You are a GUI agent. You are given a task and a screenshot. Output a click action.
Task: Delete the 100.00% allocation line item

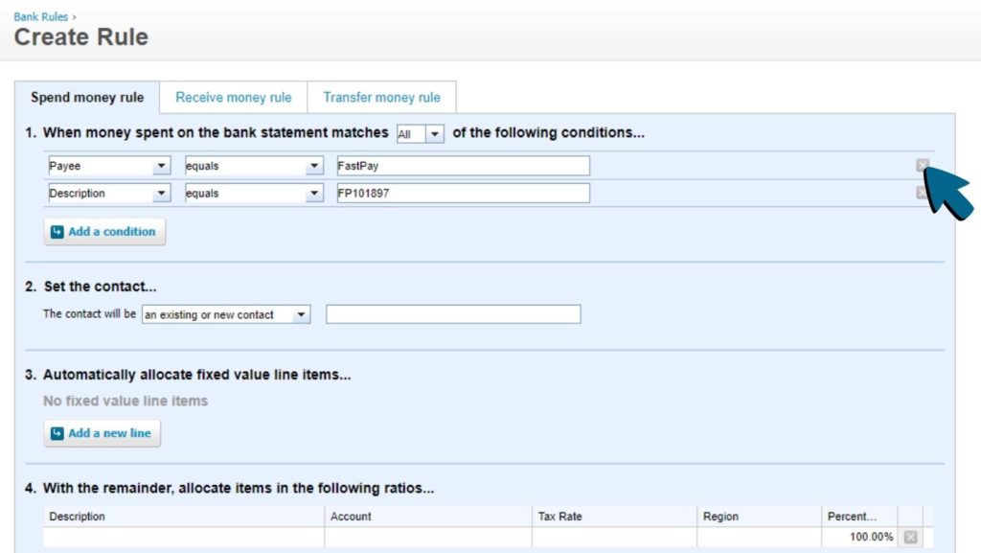point(910,537)
